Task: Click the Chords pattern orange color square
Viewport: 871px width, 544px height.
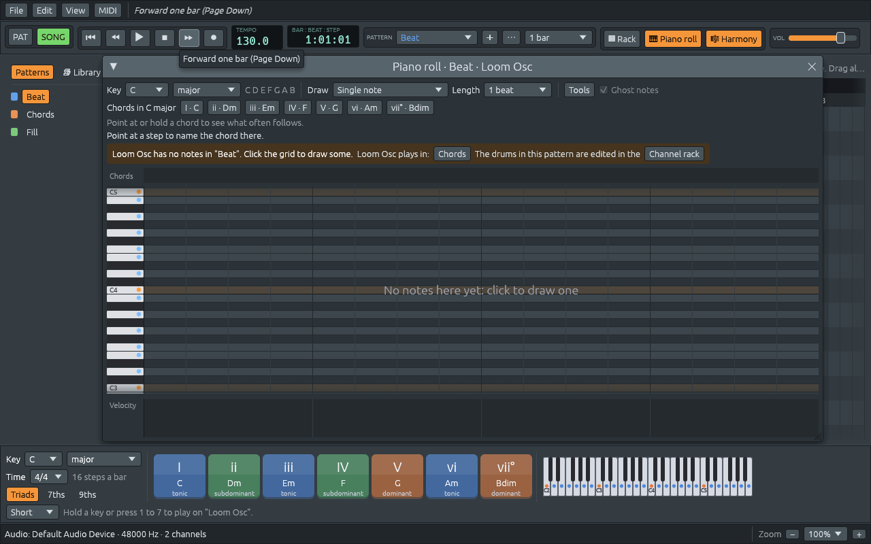Action: [14, 114]
